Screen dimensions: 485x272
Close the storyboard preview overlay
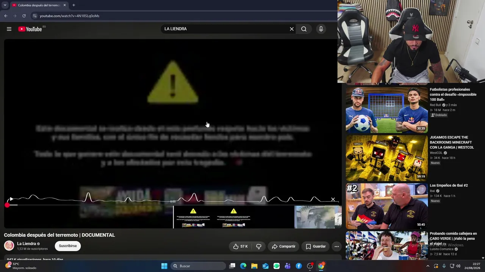[333, 199]
